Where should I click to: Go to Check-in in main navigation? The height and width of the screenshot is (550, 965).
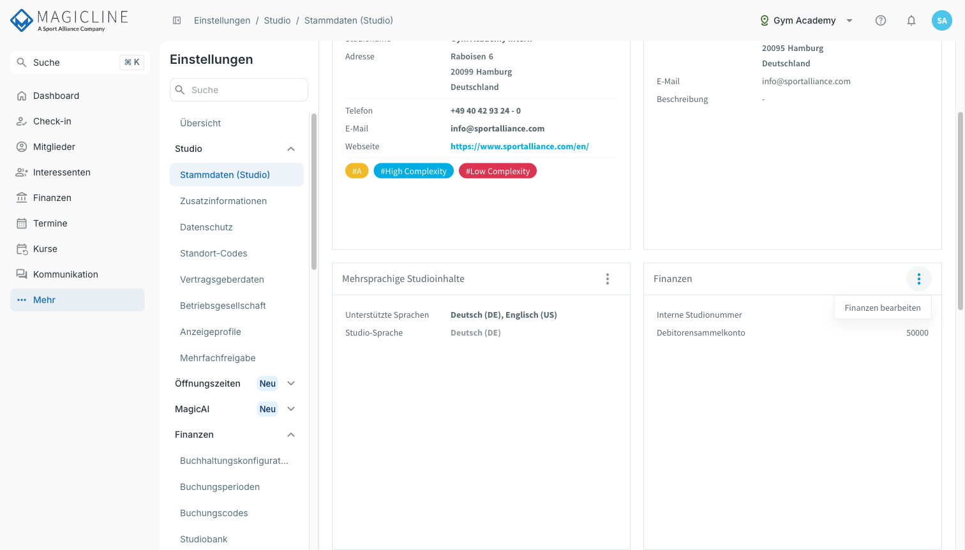tap(77, 121)
